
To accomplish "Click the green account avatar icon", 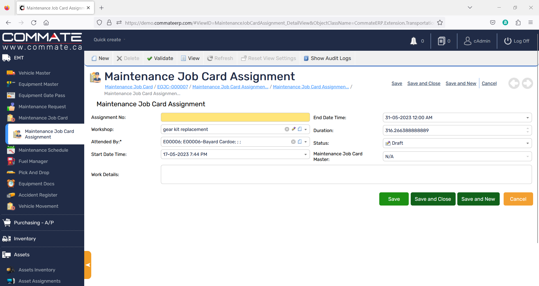I will click(x=505, y=23).
